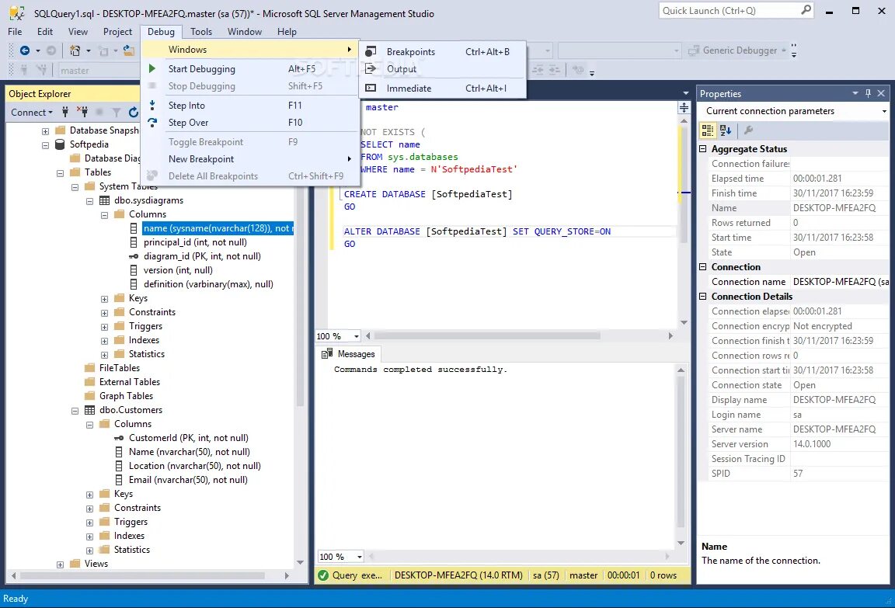Open the query editor zoom 100% dropdown

(357, 336)
